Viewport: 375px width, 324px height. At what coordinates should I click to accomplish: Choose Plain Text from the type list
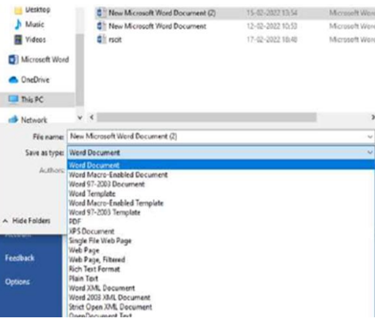(85, 278)
